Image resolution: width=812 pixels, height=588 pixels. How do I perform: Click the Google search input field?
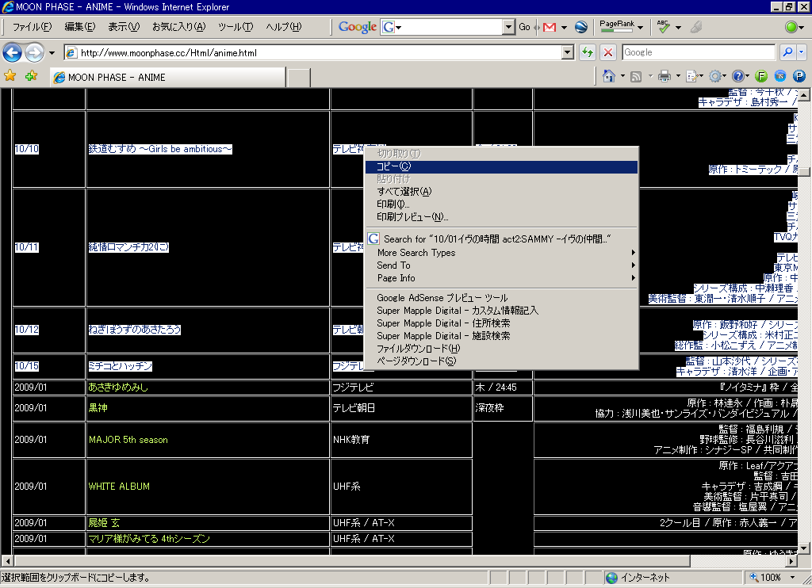(448, 27)
